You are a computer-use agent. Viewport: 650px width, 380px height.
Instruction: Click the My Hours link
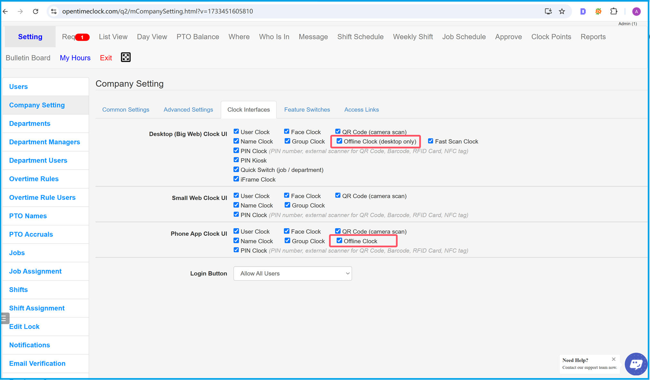click(x=75, y=57)
